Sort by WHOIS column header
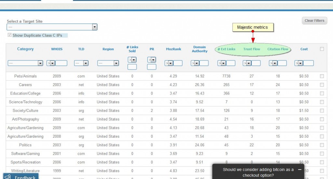 coord(57,49)
